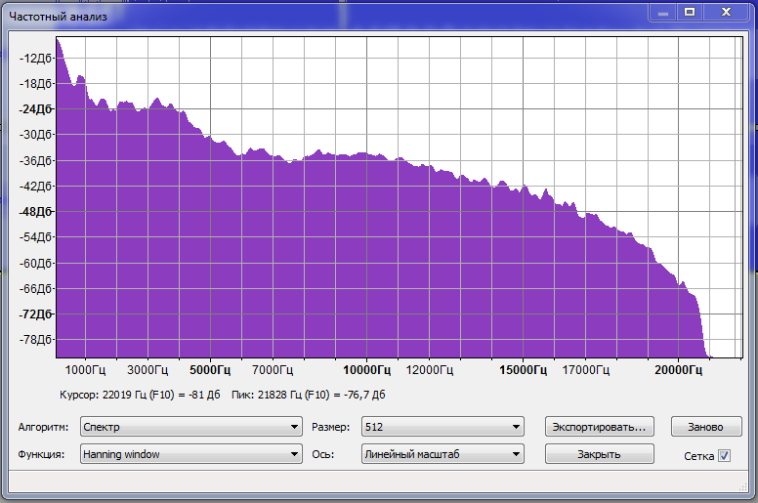Click the 17000Гц axis label
The image size is (758, 503).
585,370
